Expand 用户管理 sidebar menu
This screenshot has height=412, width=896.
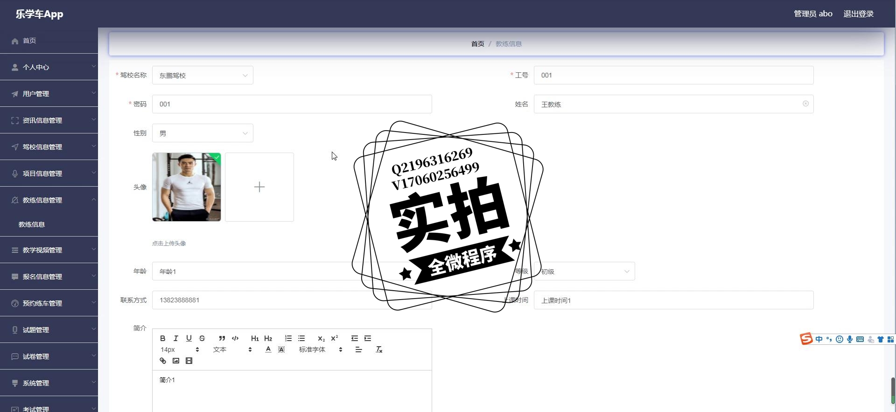49,94
